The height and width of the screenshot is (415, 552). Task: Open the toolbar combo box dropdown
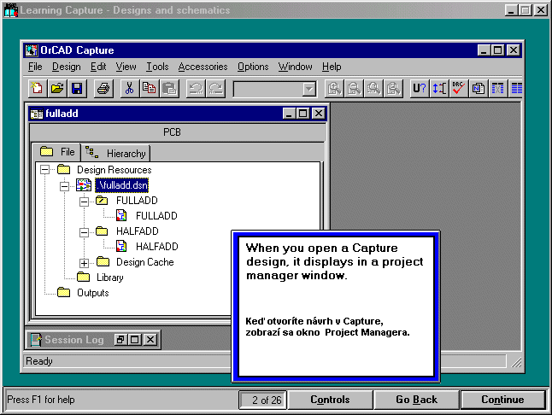click(x=308, y=89)
